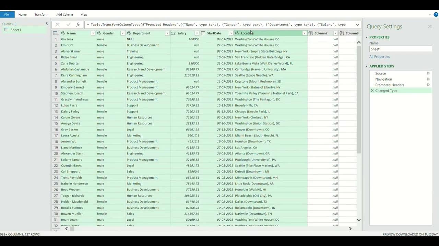
Task: Expand the collapsed ribbon using the chevron
Action: click(430, 14)
